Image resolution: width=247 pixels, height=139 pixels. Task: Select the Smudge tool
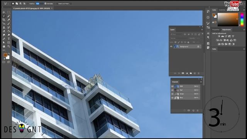click(4, 35)
